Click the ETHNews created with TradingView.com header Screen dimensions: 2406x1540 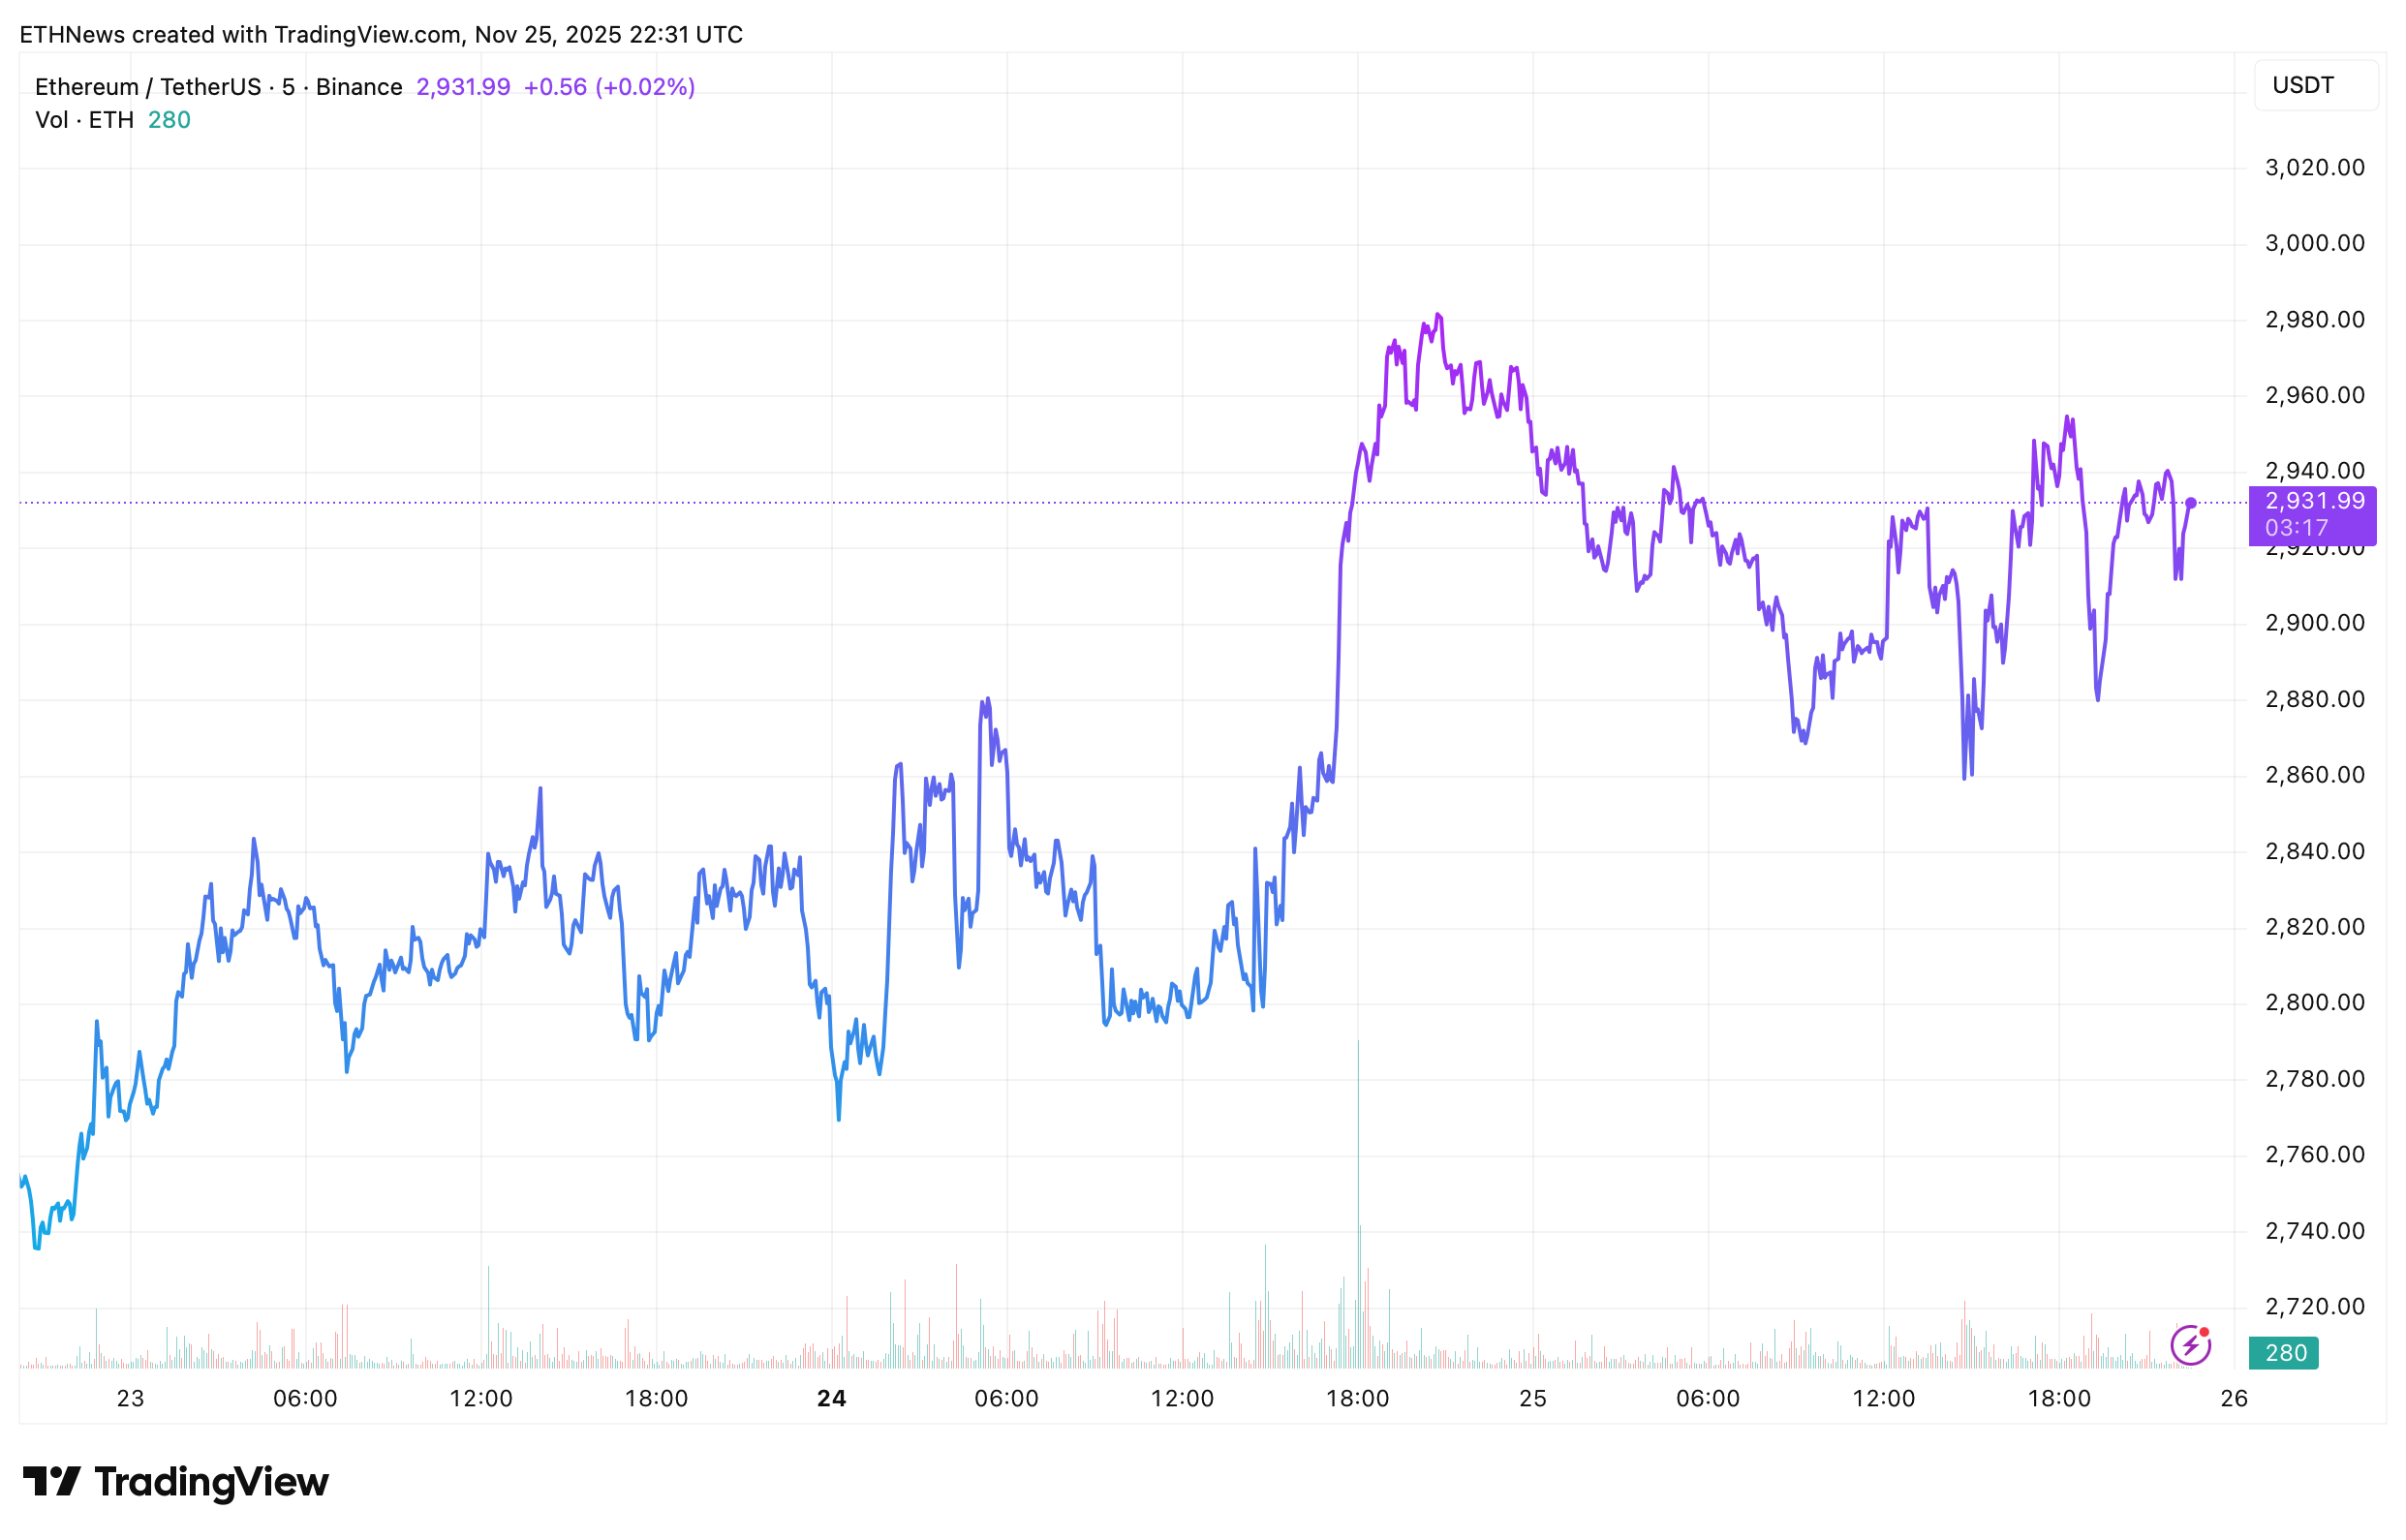point(380,35)
